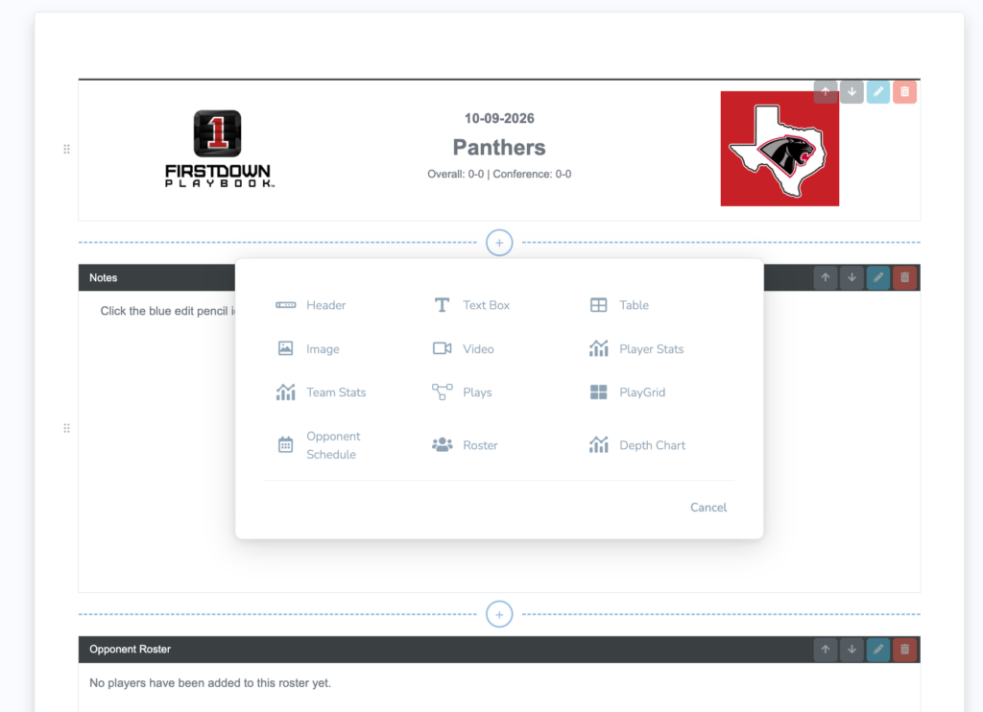Choose the Plays block
983x712 pixels.
(x=462, y=392)
